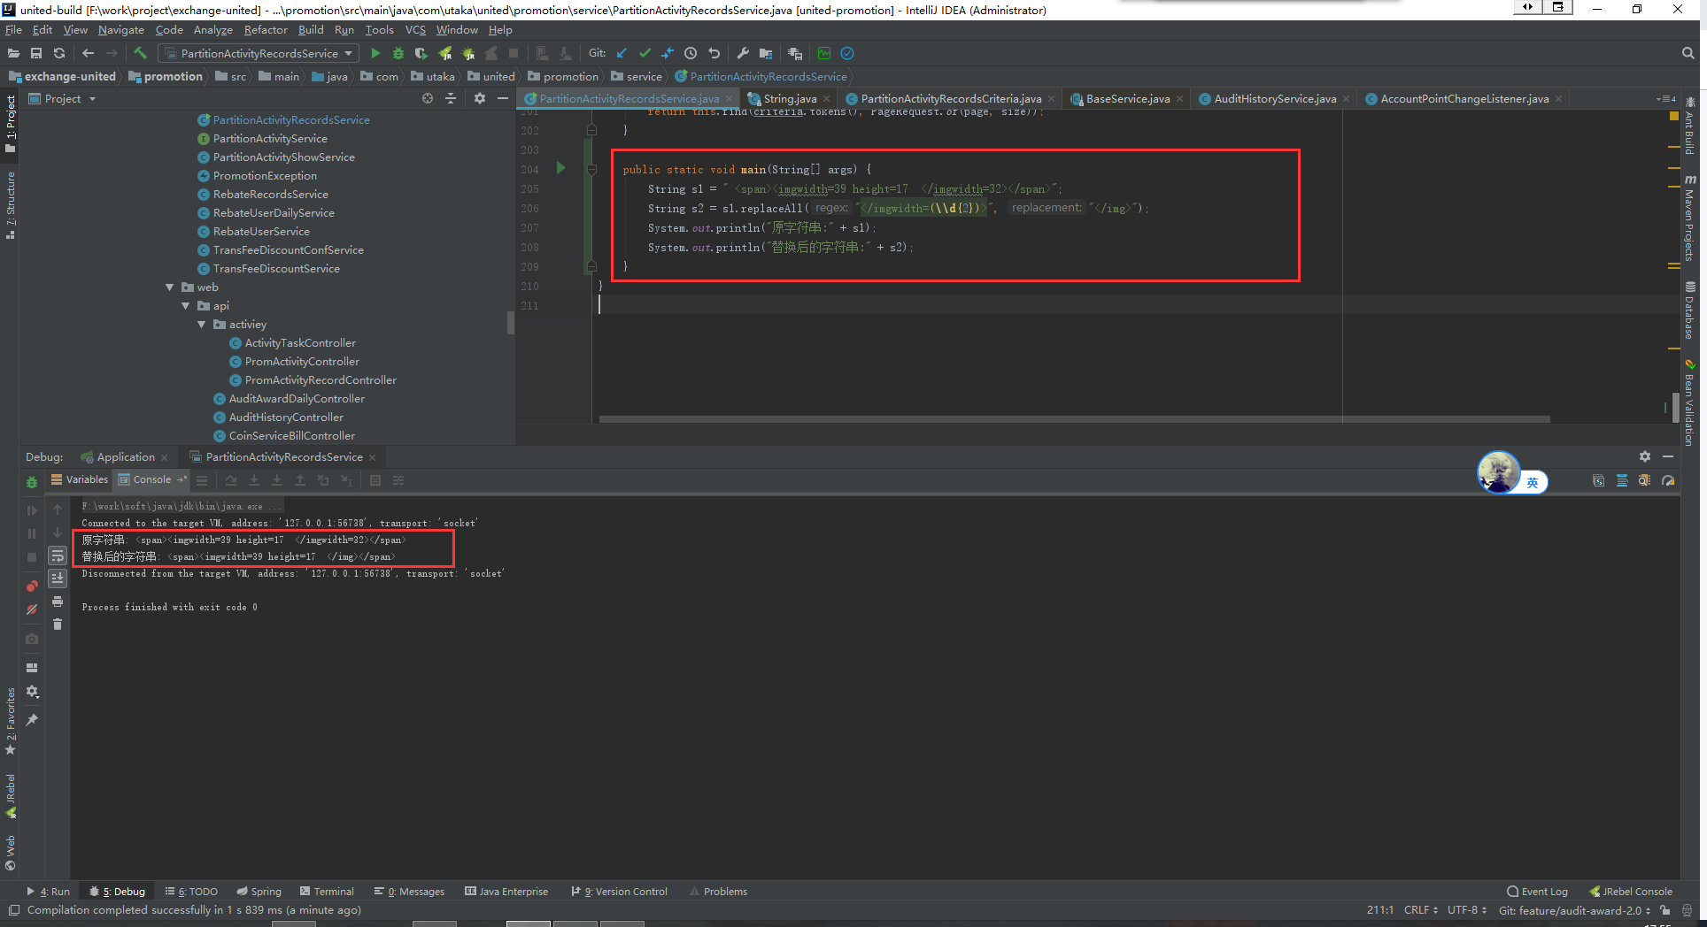
Task: Open the Analyze menu
Action: click(x=212, y=29)
